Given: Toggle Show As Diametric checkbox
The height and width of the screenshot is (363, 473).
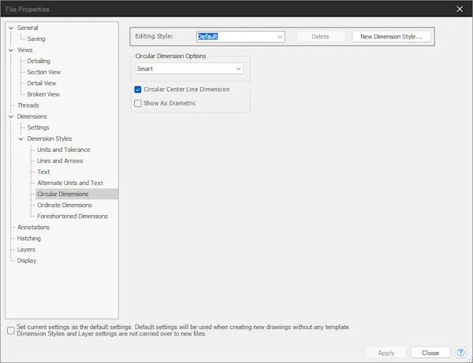Looking at the screenshot, I should click(x=138, y=103).
